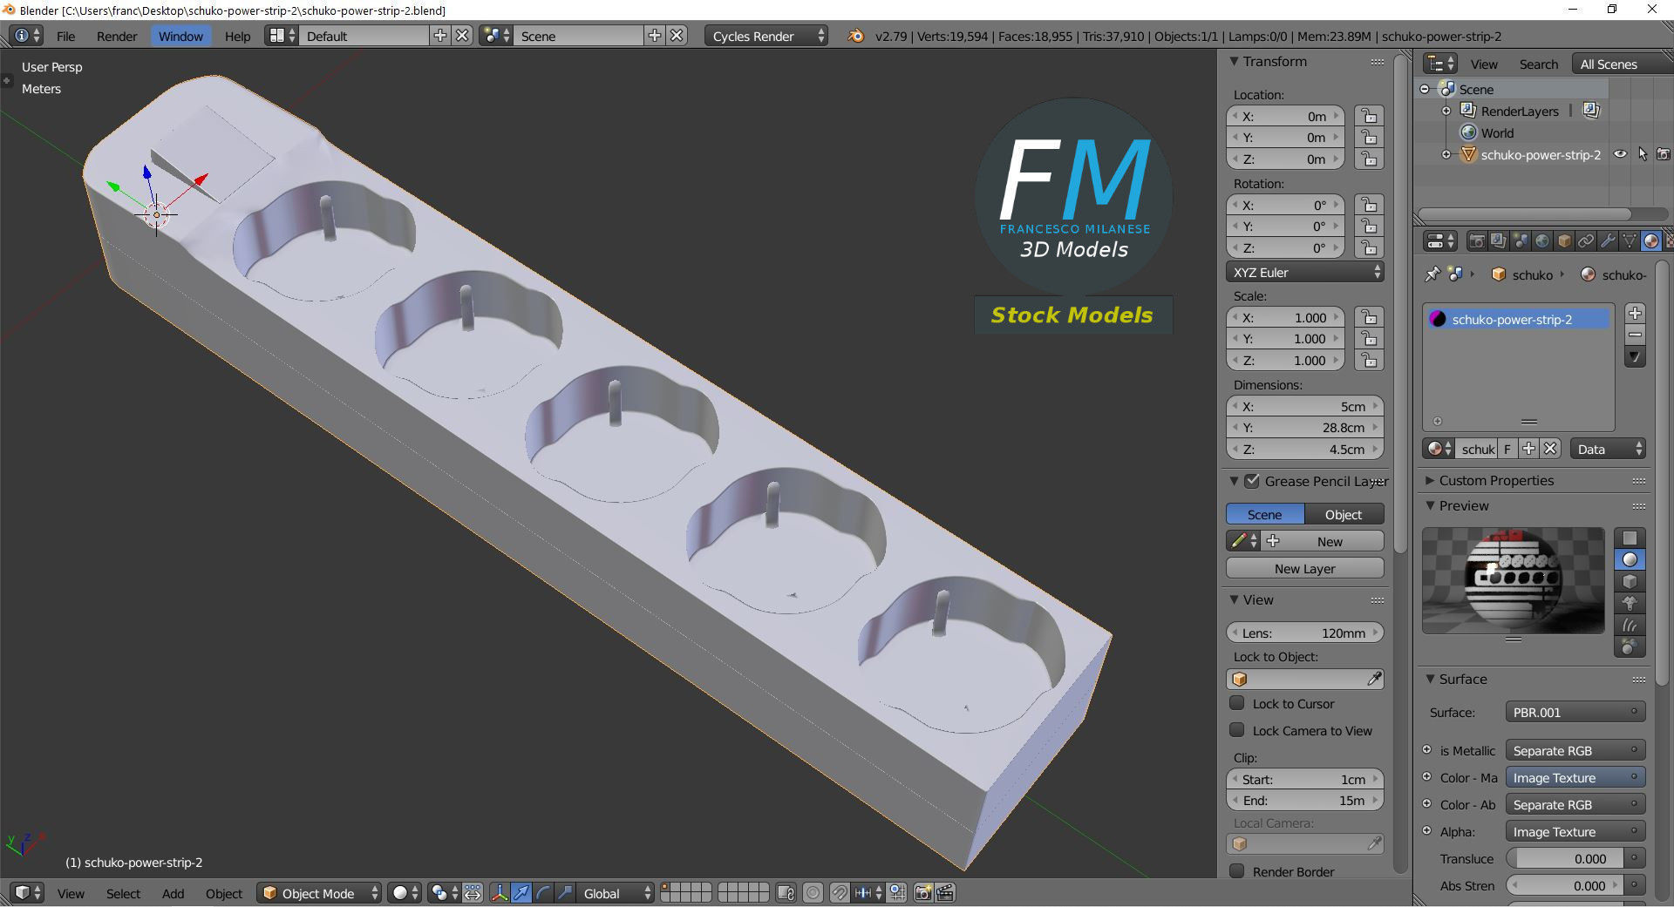Viewport: 1674px width, 907px height.
Task: Open Scene properties tab
Action: [x=1521, y=240]
